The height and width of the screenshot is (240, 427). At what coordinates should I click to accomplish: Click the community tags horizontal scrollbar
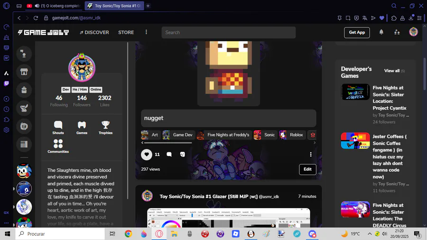168,143
